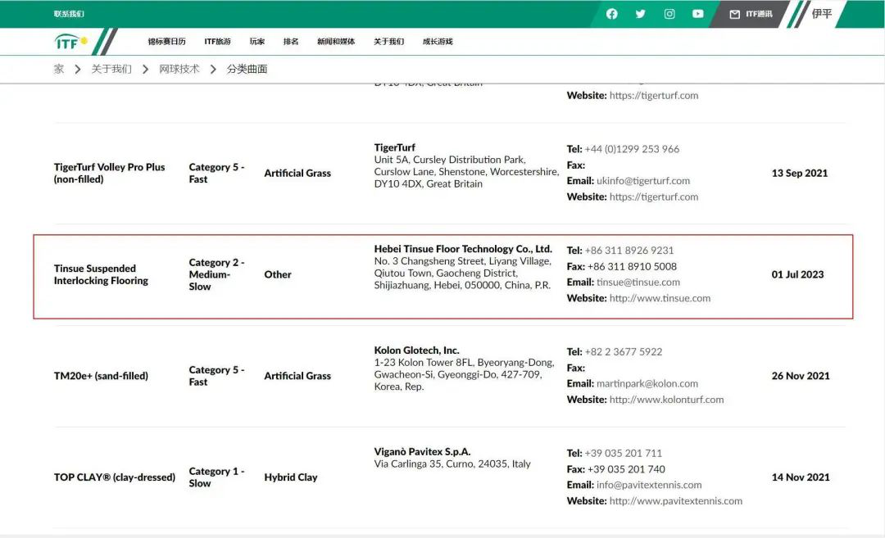Click Category 1 - Slow cell
The width and height of the screenshot is (885, 538).
216,477
